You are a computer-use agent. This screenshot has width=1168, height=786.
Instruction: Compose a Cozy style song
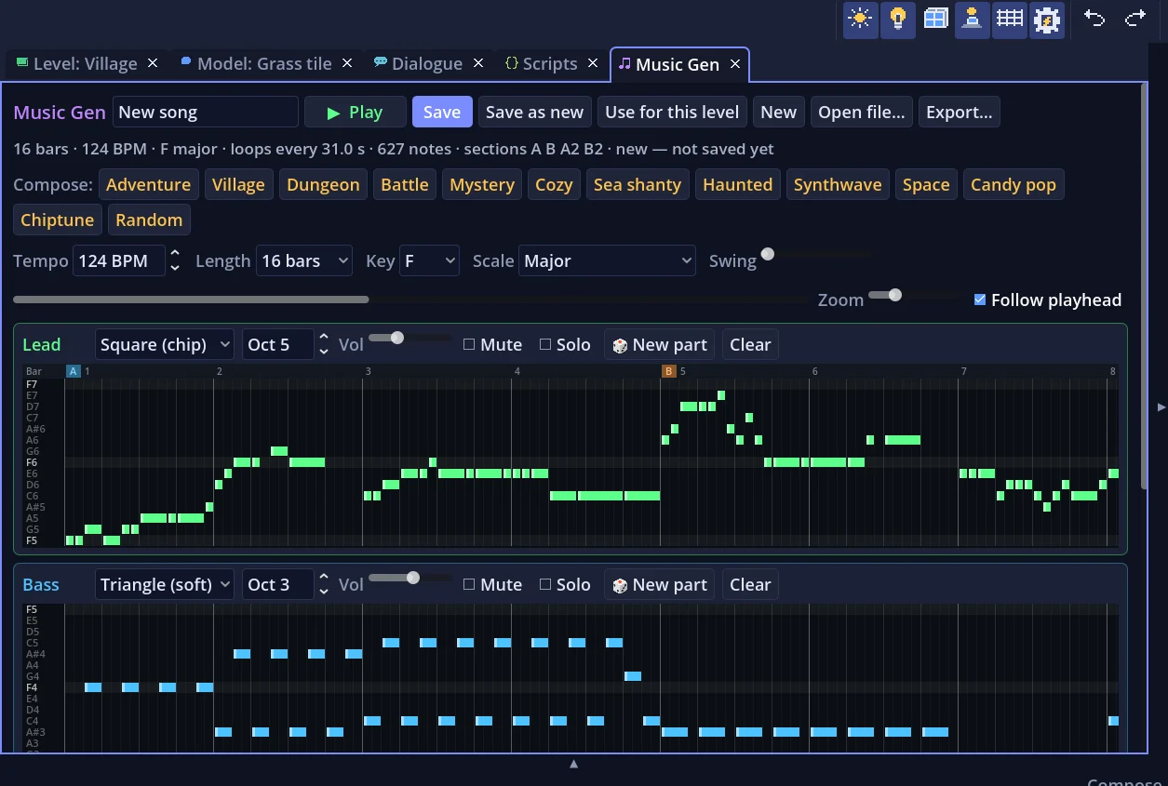click(554, 184)
